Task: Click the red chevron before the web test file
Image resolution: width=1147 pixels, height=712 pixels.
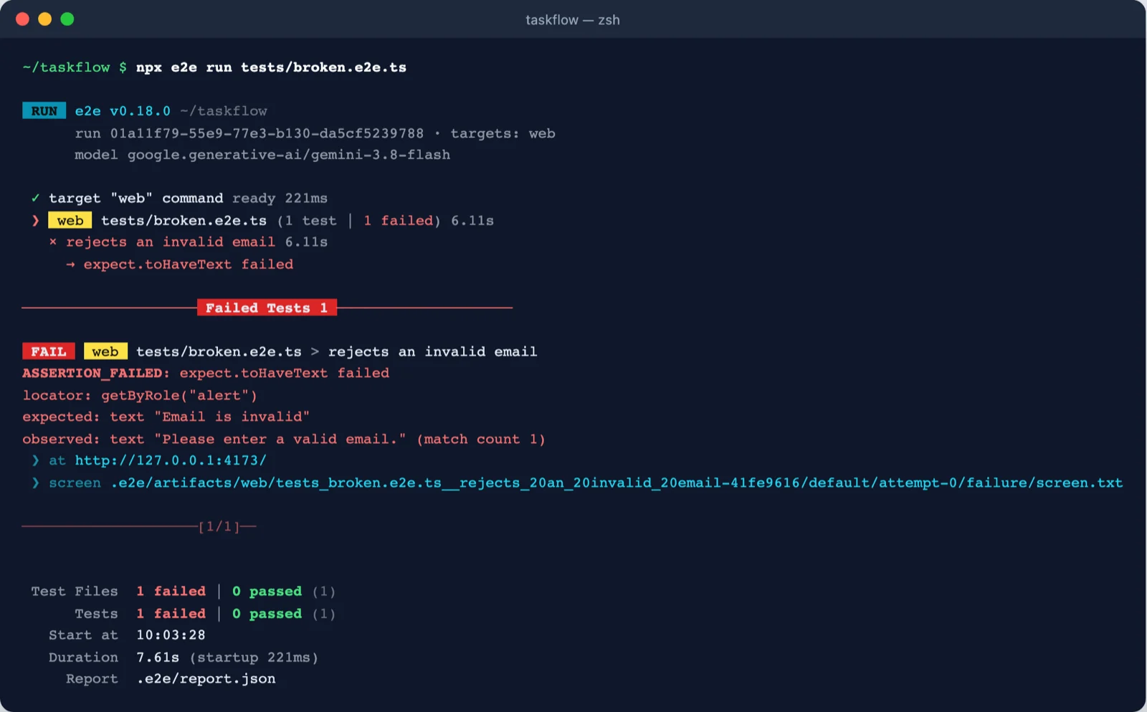Action: tap(35, 221)
